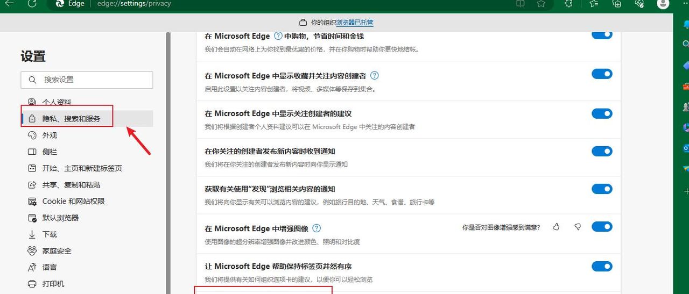Image resolution: width=689 pixels, height=294 pixels.
Task: Select 个人资料 in the settings menu
Action: point(87,102)
